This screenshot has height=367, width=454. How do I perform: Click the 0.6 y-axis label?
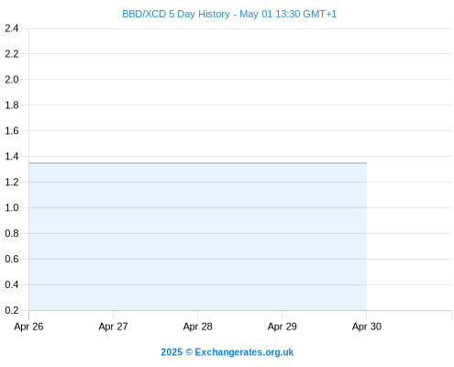coord(12,259)
